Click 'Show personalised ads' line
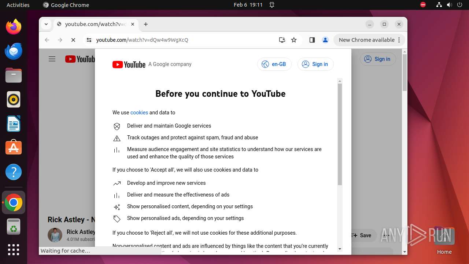Image resolution: width=469 pixels, height=264 pixels. click(185, 218)
